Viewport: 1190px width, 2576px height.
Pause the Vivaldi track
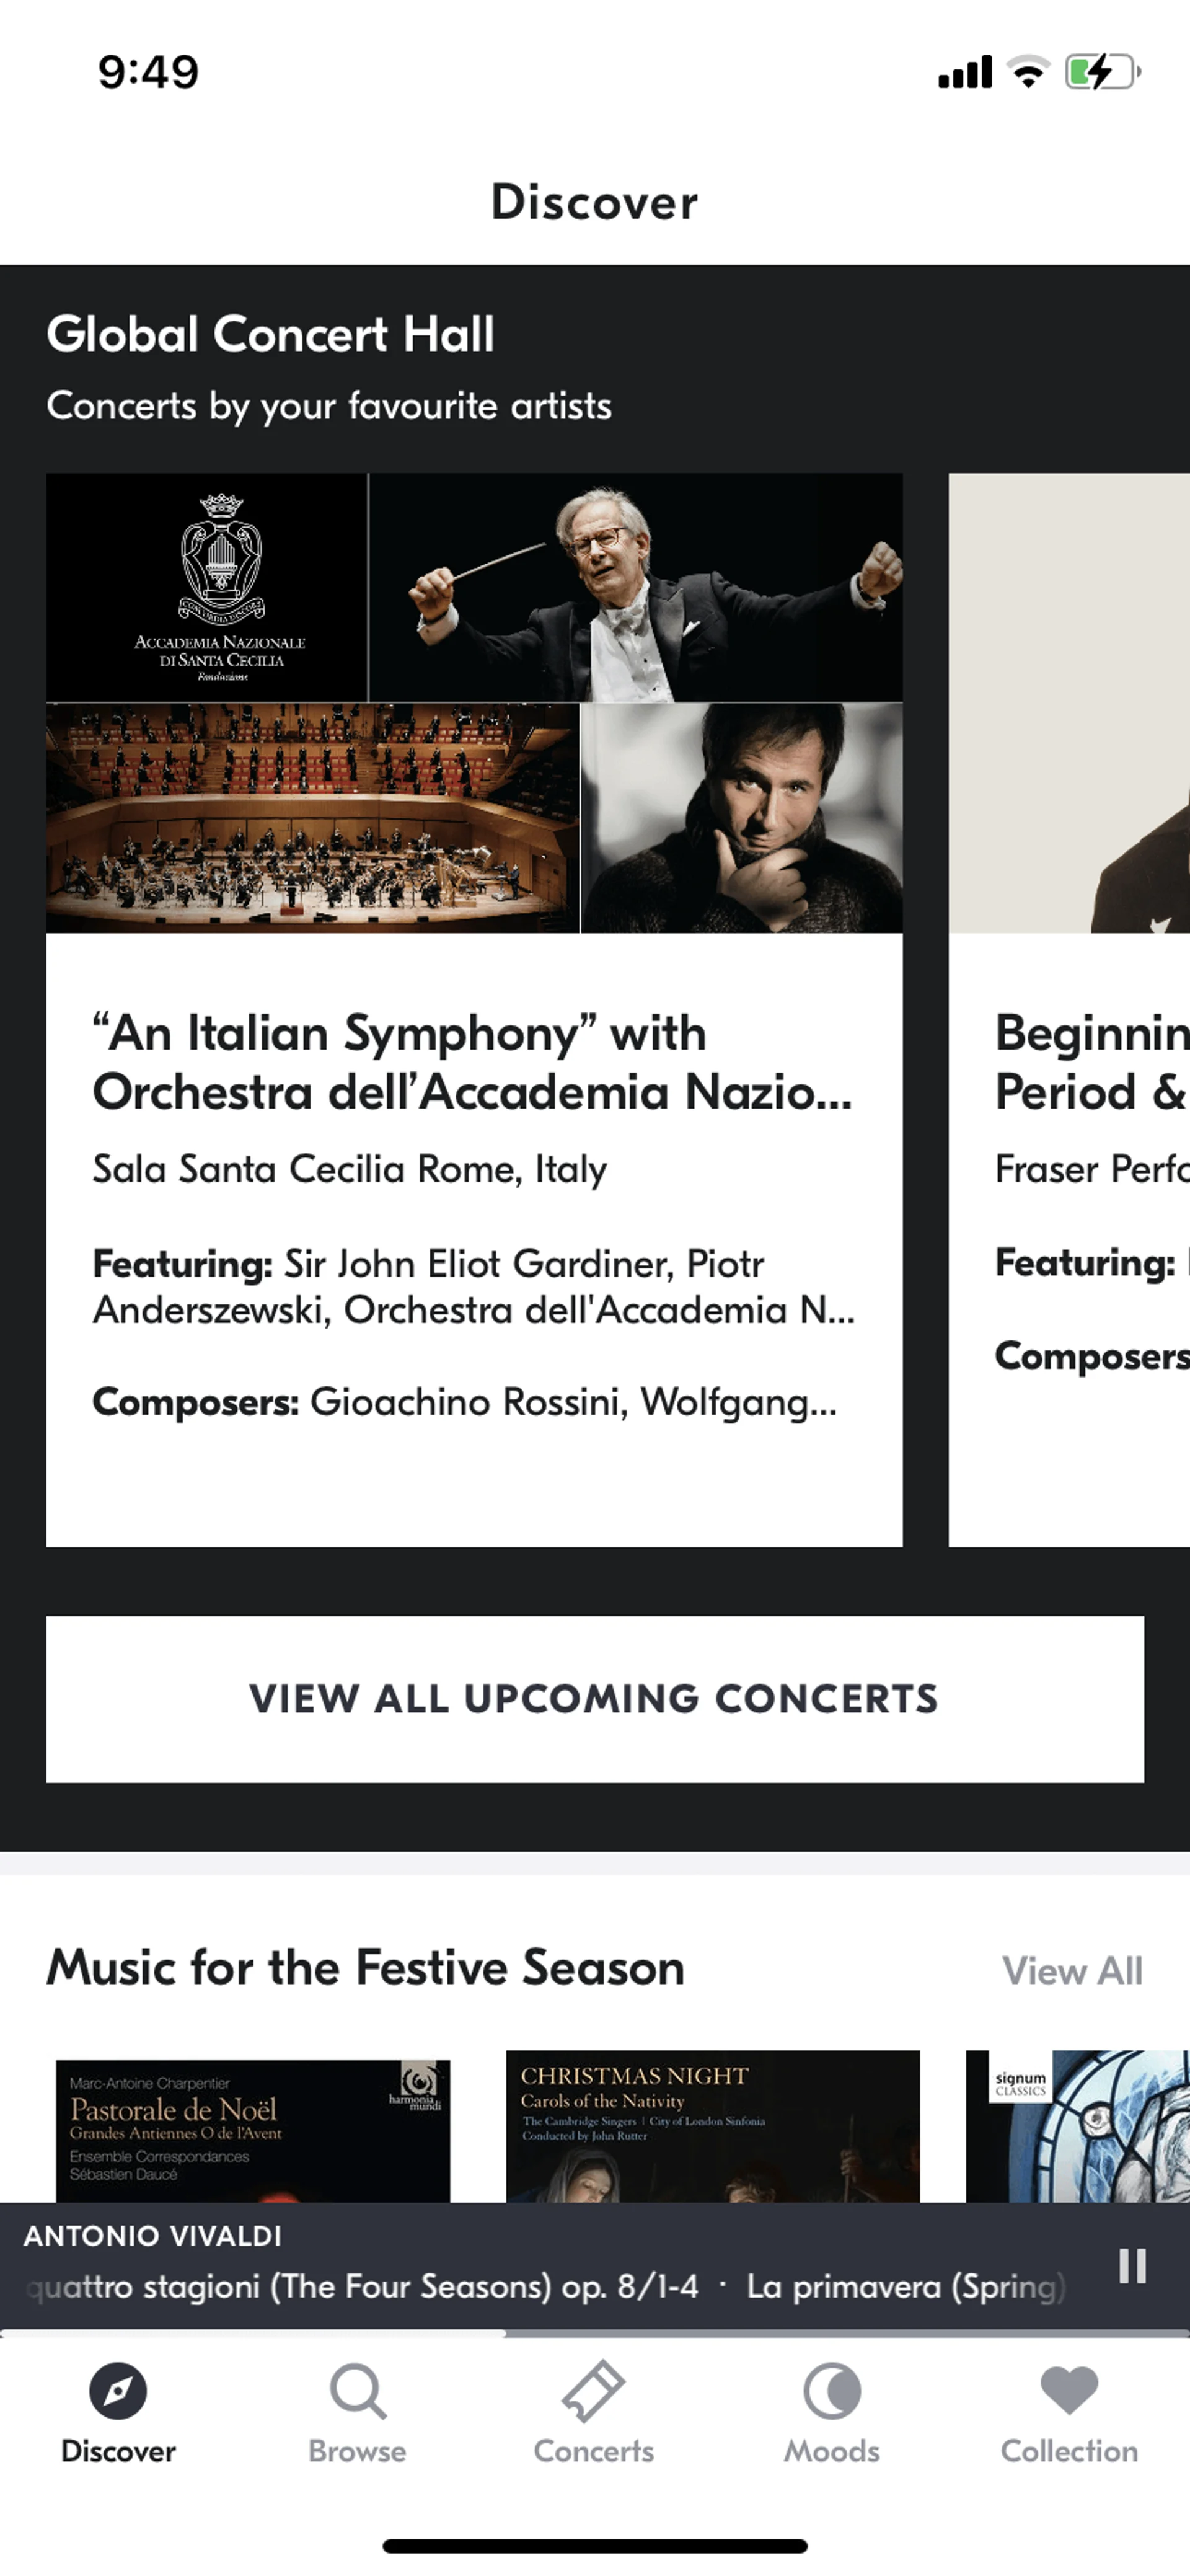point(1132,2266)
